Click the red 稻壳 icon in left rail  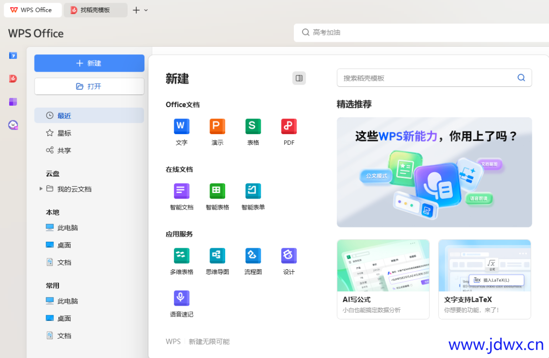tap(13, 79)
